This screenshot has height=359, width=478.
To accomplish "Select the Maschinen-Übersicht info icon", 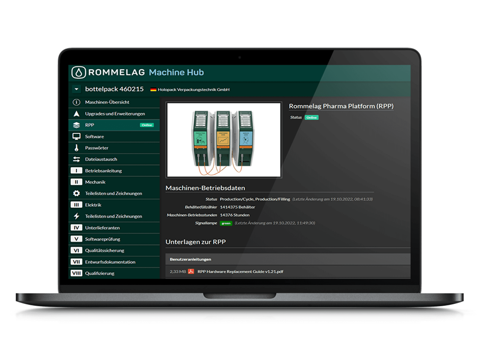I will point(77,102).
